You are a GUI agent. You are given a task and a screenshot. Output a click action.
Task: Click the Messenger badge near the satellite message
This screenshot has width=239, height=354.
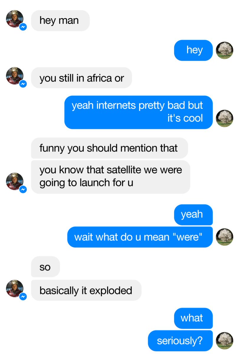(x=23, y=189)
